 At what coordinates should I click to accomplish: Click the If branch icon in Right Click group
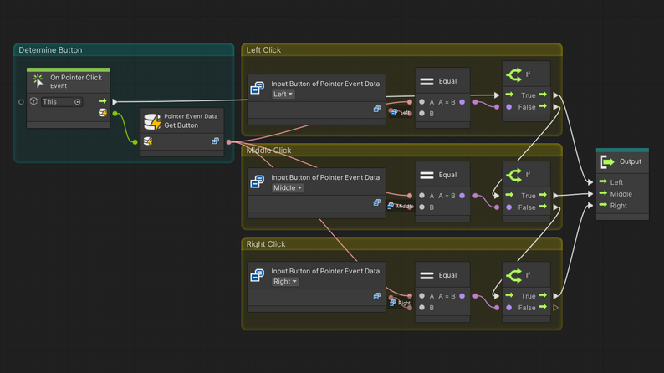513,276
